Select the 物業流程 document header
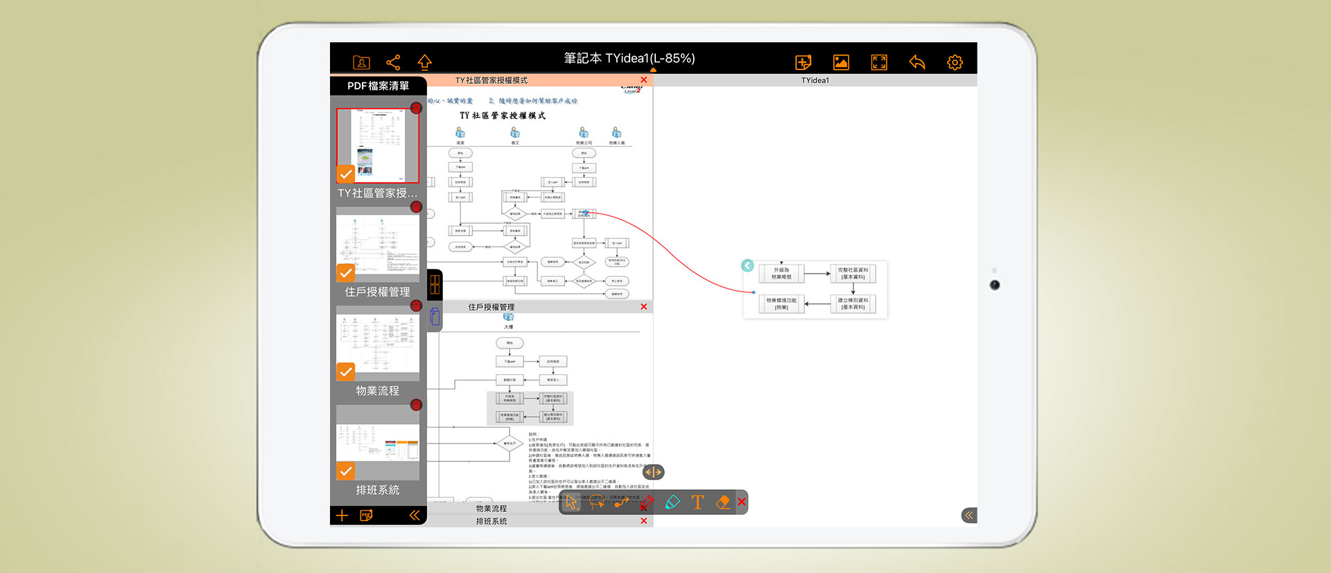This screenshot has height=573, width=1331. tap(491, 509)
